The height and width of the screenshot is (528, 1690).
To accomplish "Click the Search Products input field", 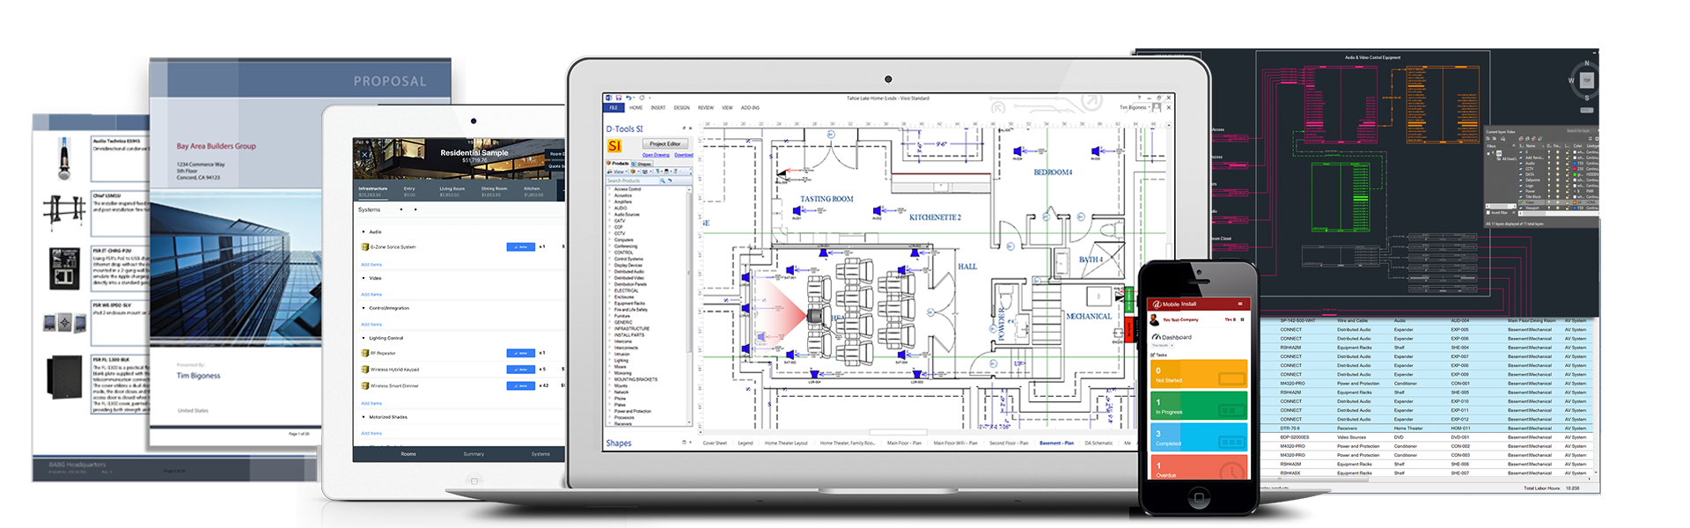I will pos(633,180).
